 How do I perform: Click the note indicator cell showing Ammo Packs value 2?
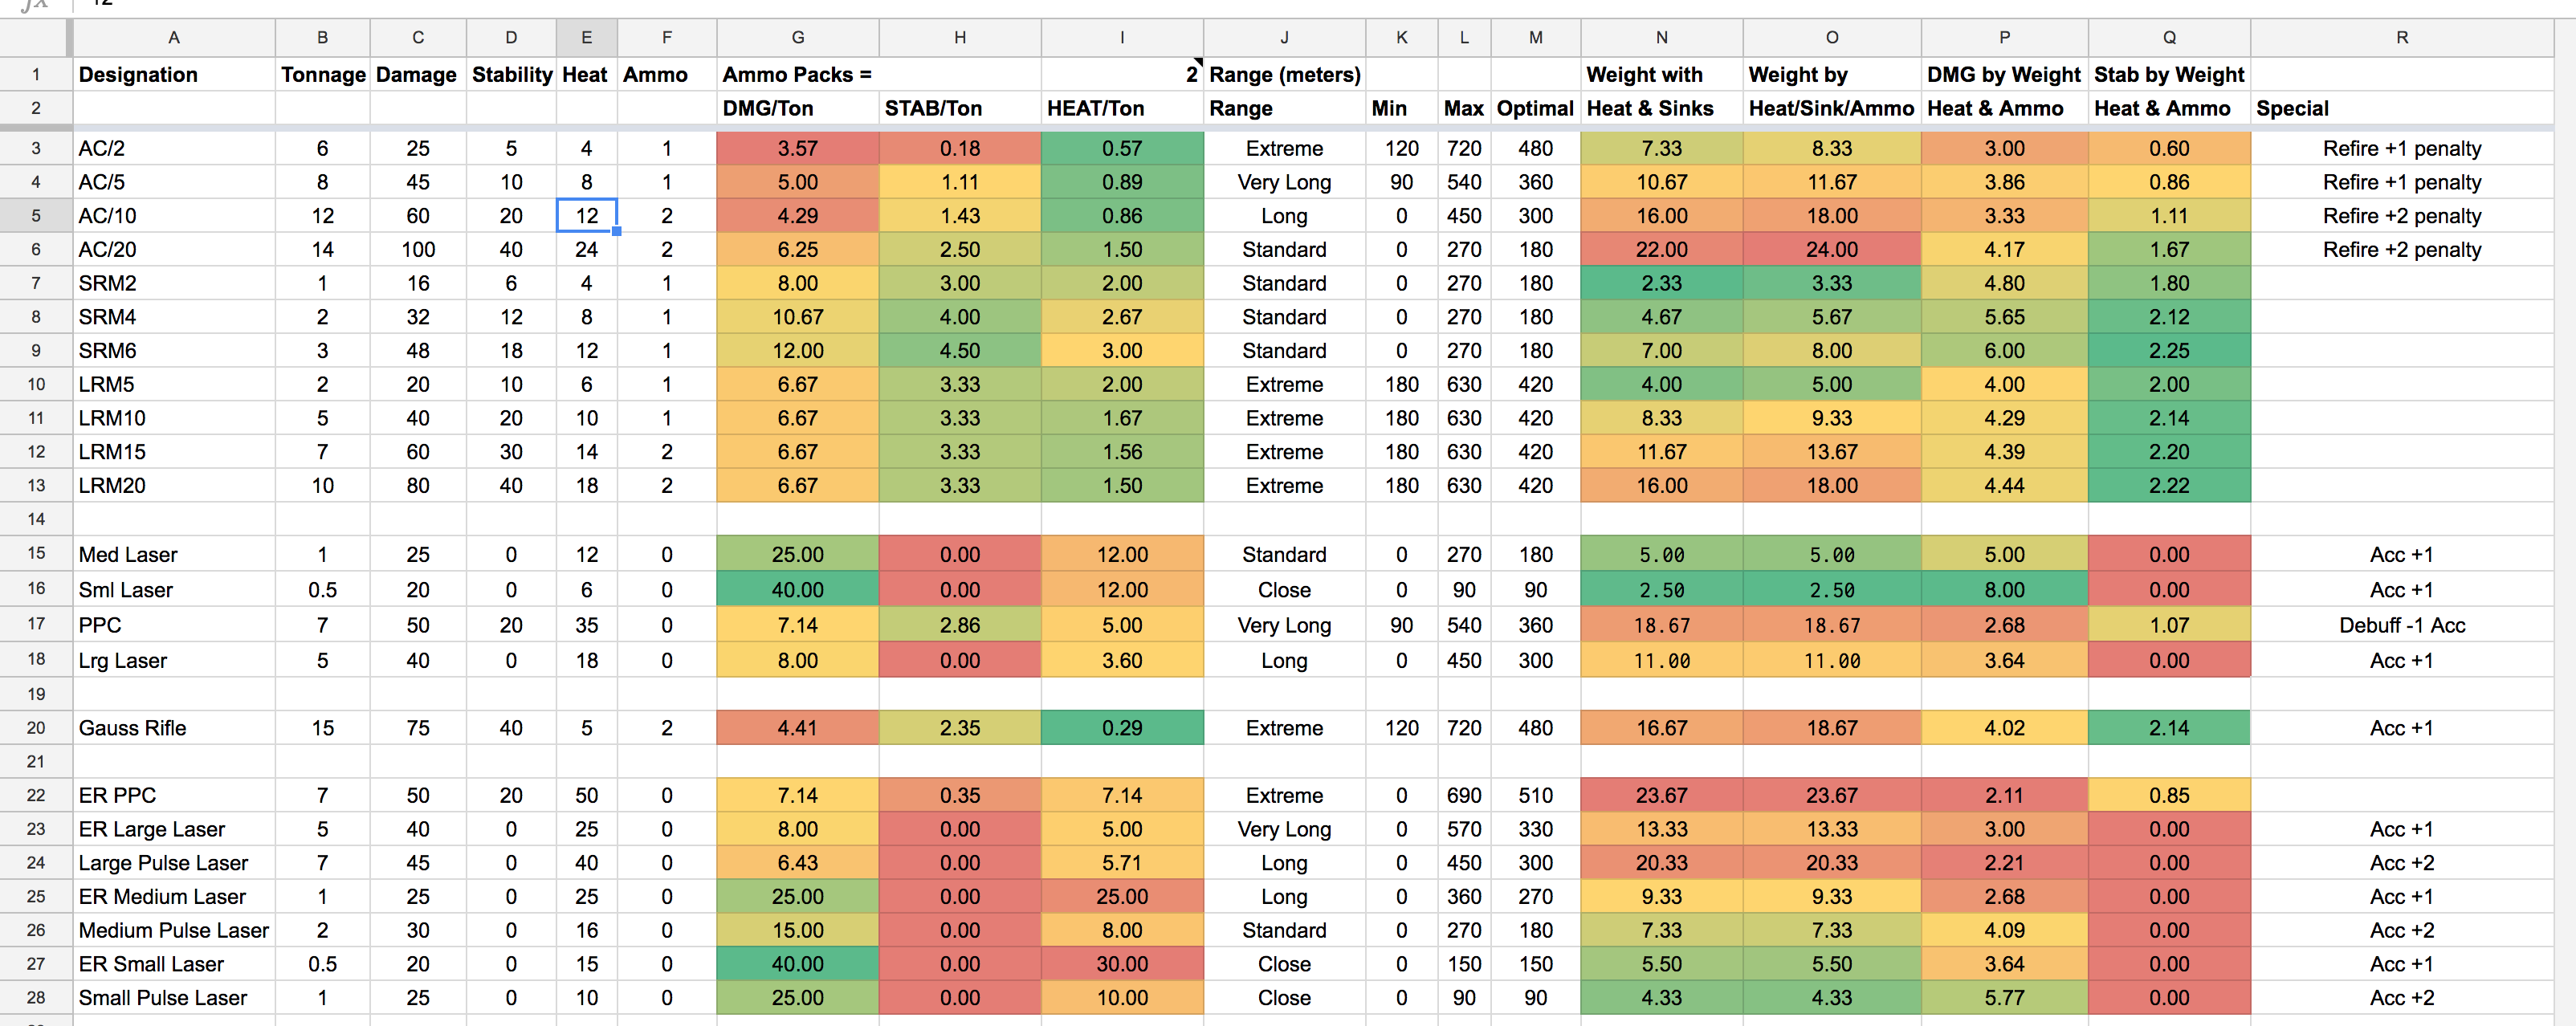point(1121,74)
